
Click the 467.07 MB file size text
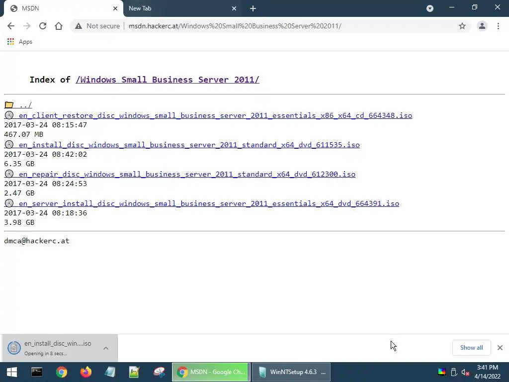24,134
